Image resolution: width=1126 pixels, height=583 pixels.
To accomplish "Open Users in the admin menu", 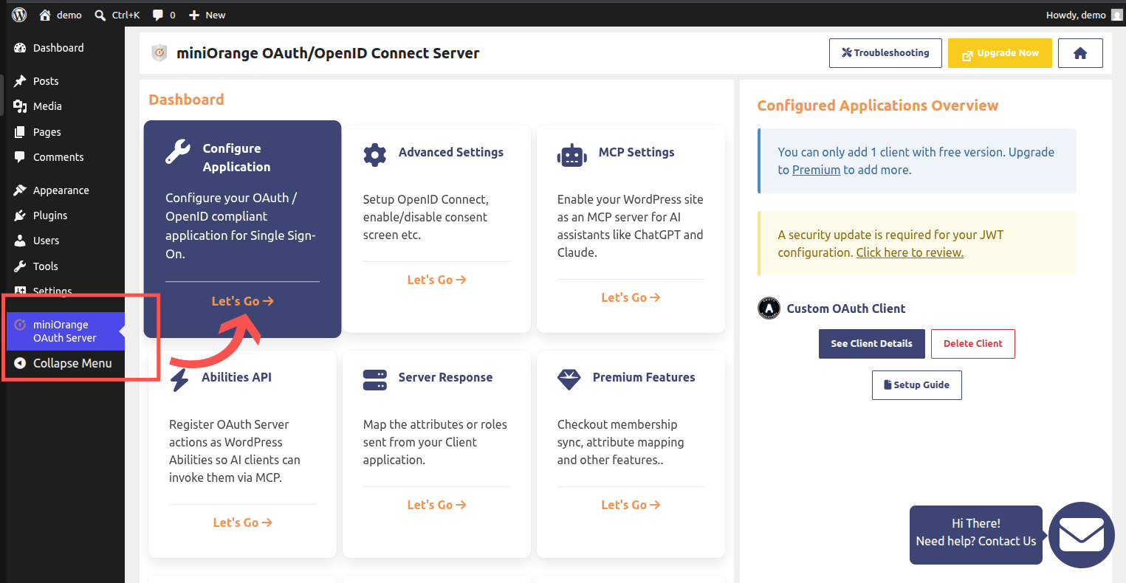I will point(46,241).
